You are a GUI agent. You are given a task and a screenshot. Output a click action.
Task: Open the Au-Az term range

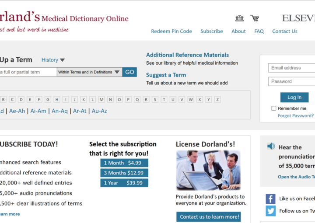(99, 111)
